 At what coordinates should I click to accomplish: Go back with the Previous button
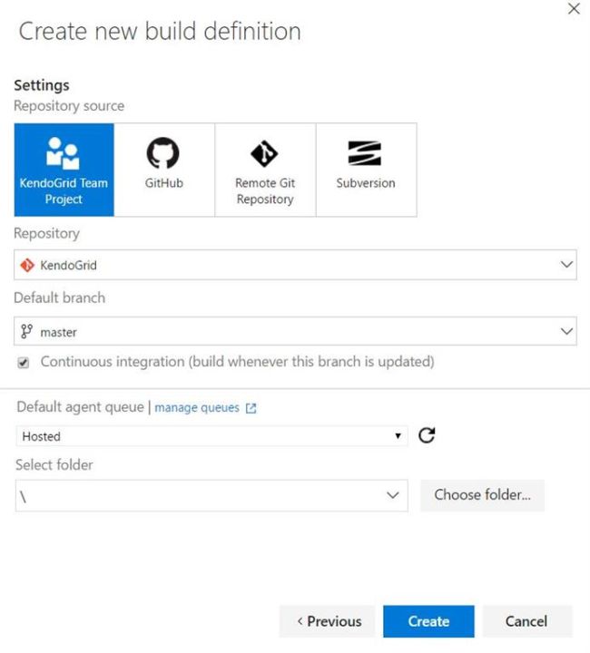[x=328, y=621]
